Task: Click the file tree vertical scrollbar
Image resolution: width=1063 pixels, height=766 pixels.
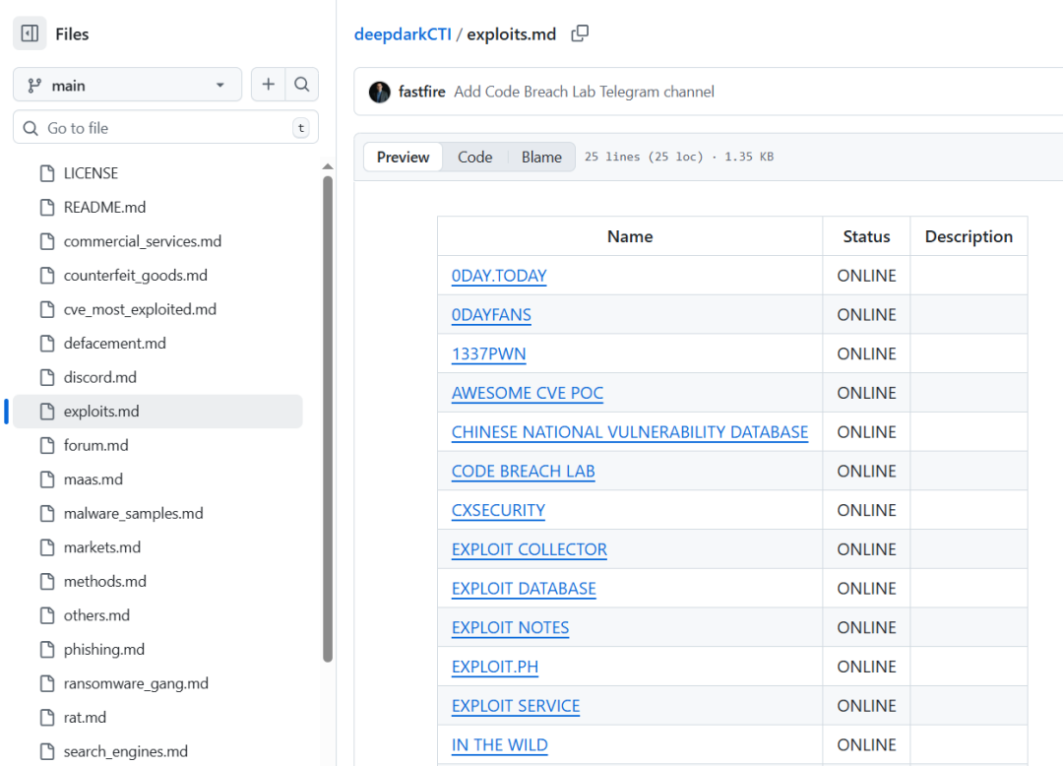Action: (x=328, y=418)
